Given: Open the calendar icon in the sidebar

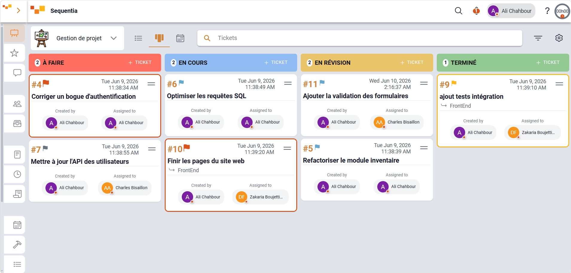Looking at the screenshot, I should 17,225.
